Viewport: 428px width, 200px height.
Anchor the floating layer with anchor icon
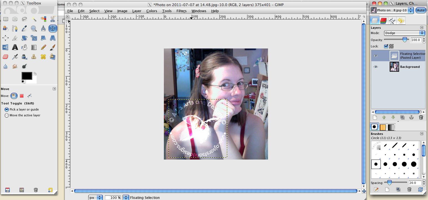coord(412,117)
